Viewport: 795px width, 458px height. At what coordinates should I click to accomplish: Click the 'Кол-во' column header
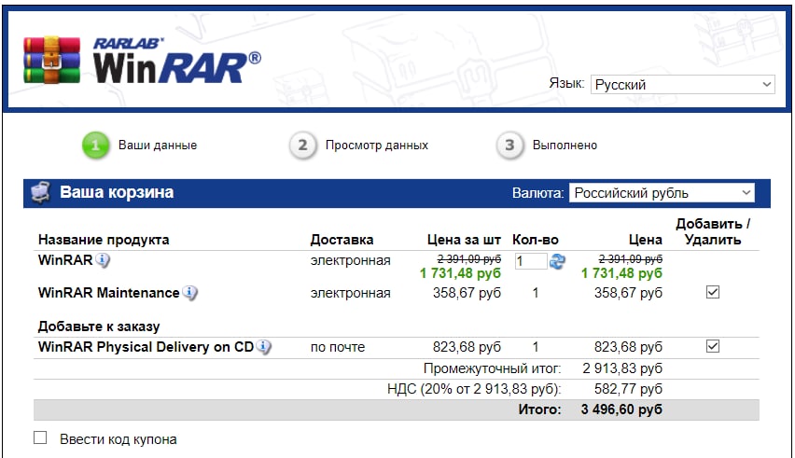click(x=536, y=240)
